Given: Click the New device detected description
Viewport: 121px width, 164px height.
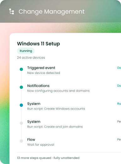Looking at the screenshot, I should point(44,73).
